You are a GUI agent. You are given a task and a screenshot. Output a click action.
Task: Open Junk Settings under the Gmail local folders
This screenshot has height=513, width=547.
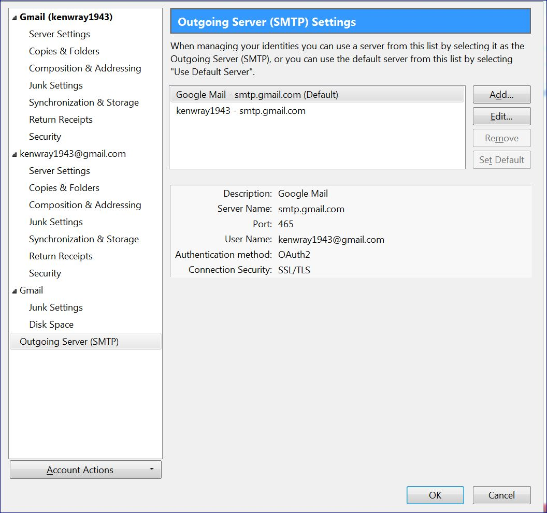click(56, 307)
